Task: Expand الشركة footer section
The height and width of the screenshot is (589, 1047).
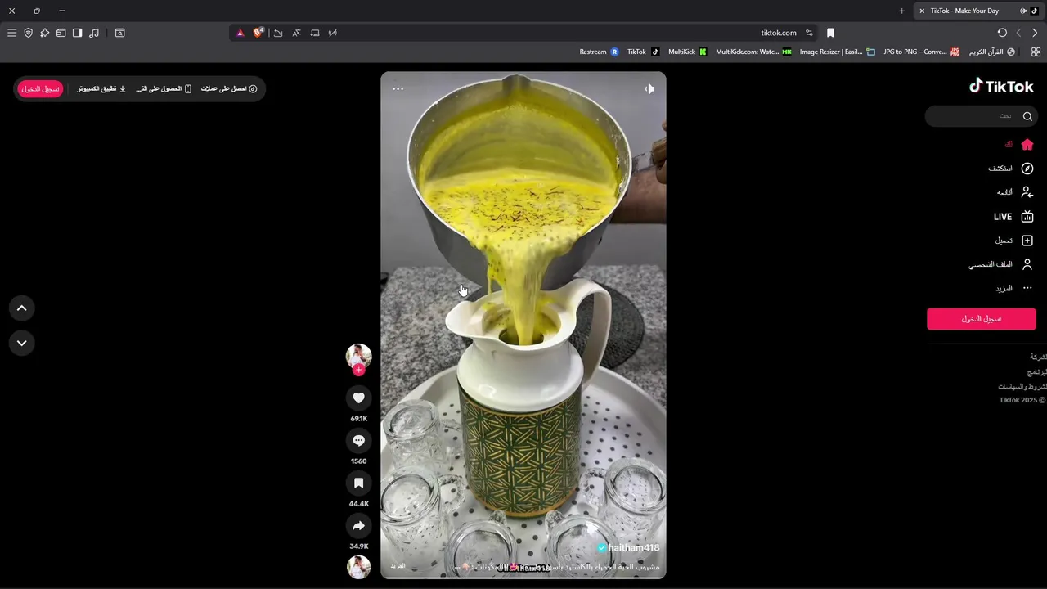Action: click(1038, 357)
